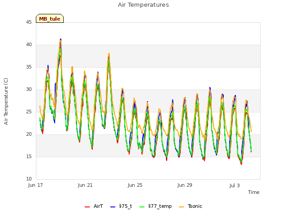287x215 pixels.
Task: Click the Air Temperatures chart title
Action: (143, 5)
